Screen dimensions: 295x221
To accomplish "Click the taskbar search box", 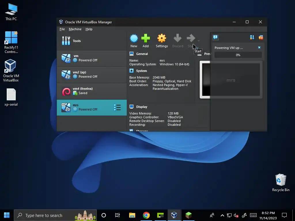I will point(55,215).
